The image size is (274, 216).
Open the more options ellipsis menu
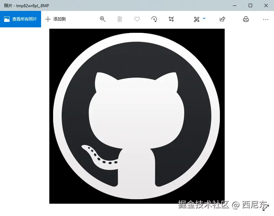266,19
